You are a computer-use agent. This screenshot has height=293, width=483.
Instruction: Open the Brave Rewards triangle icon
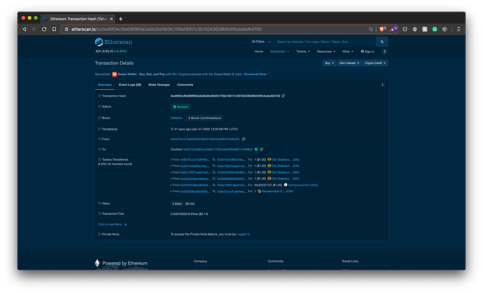coord(393,29)
